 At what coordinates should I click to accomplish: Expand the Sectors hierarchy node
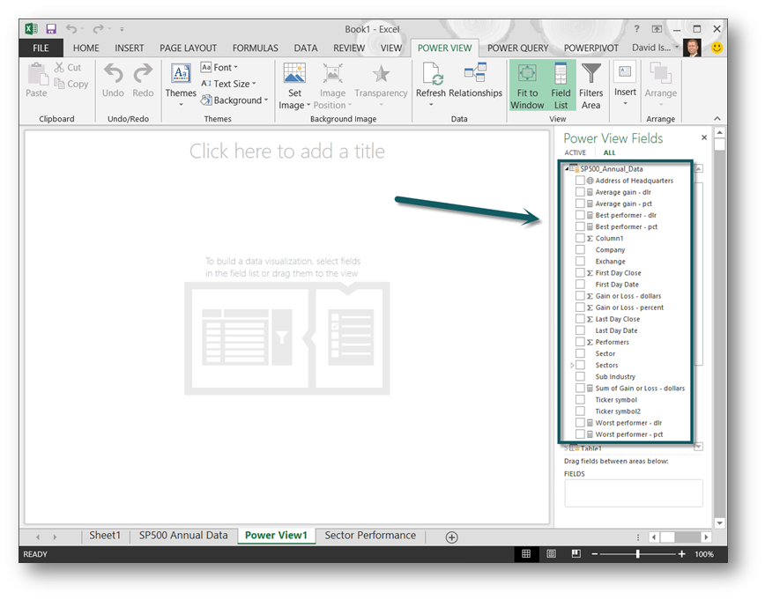click(572, 366)
